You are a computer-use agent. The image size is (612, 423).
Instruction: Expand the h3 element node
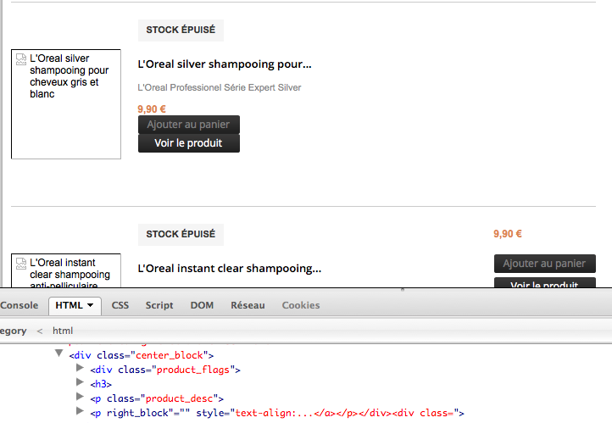pos(80,383)
